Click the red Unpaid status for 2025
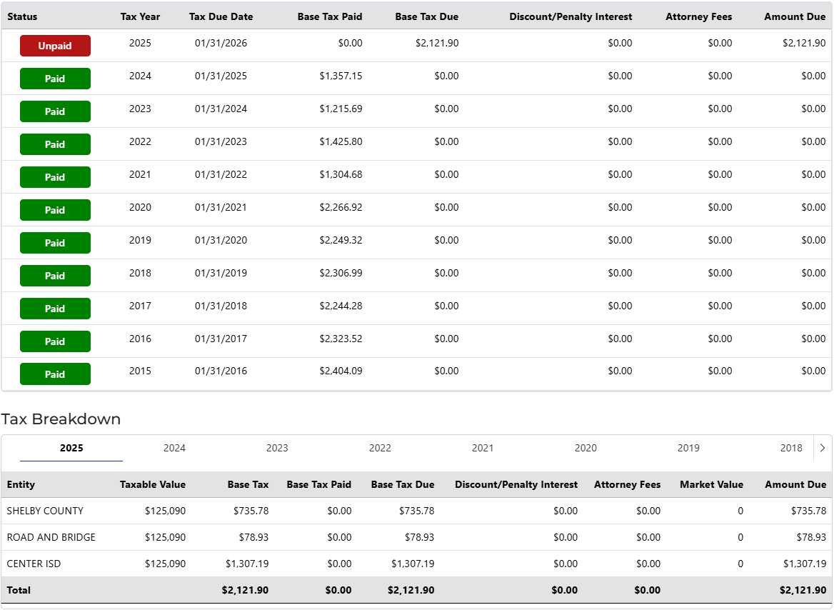The height and width of the screenshot is (610, 839). click(55, 46)
